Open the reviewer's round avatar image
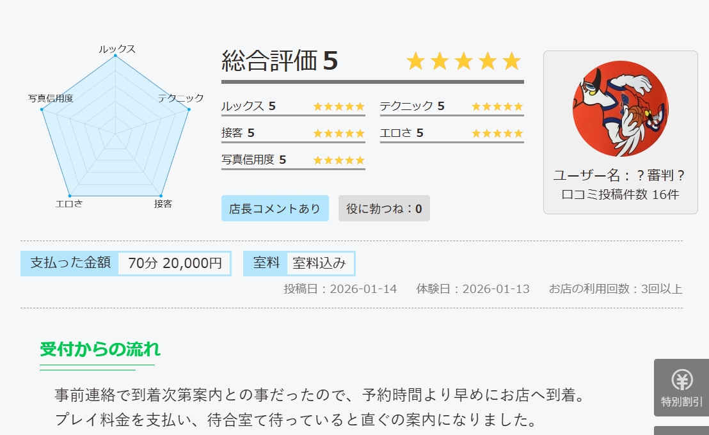709x435 pixels. [620, 109]
